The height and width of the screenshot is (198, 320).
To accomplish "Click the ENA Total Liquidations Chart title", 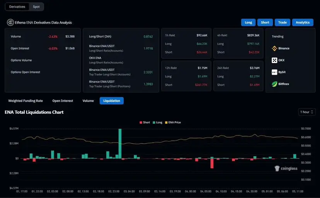I will [34, 112].
